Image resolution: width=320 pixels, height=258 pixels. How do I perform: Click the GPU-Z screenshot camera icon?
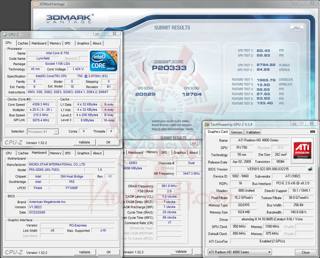click(313, 132)
